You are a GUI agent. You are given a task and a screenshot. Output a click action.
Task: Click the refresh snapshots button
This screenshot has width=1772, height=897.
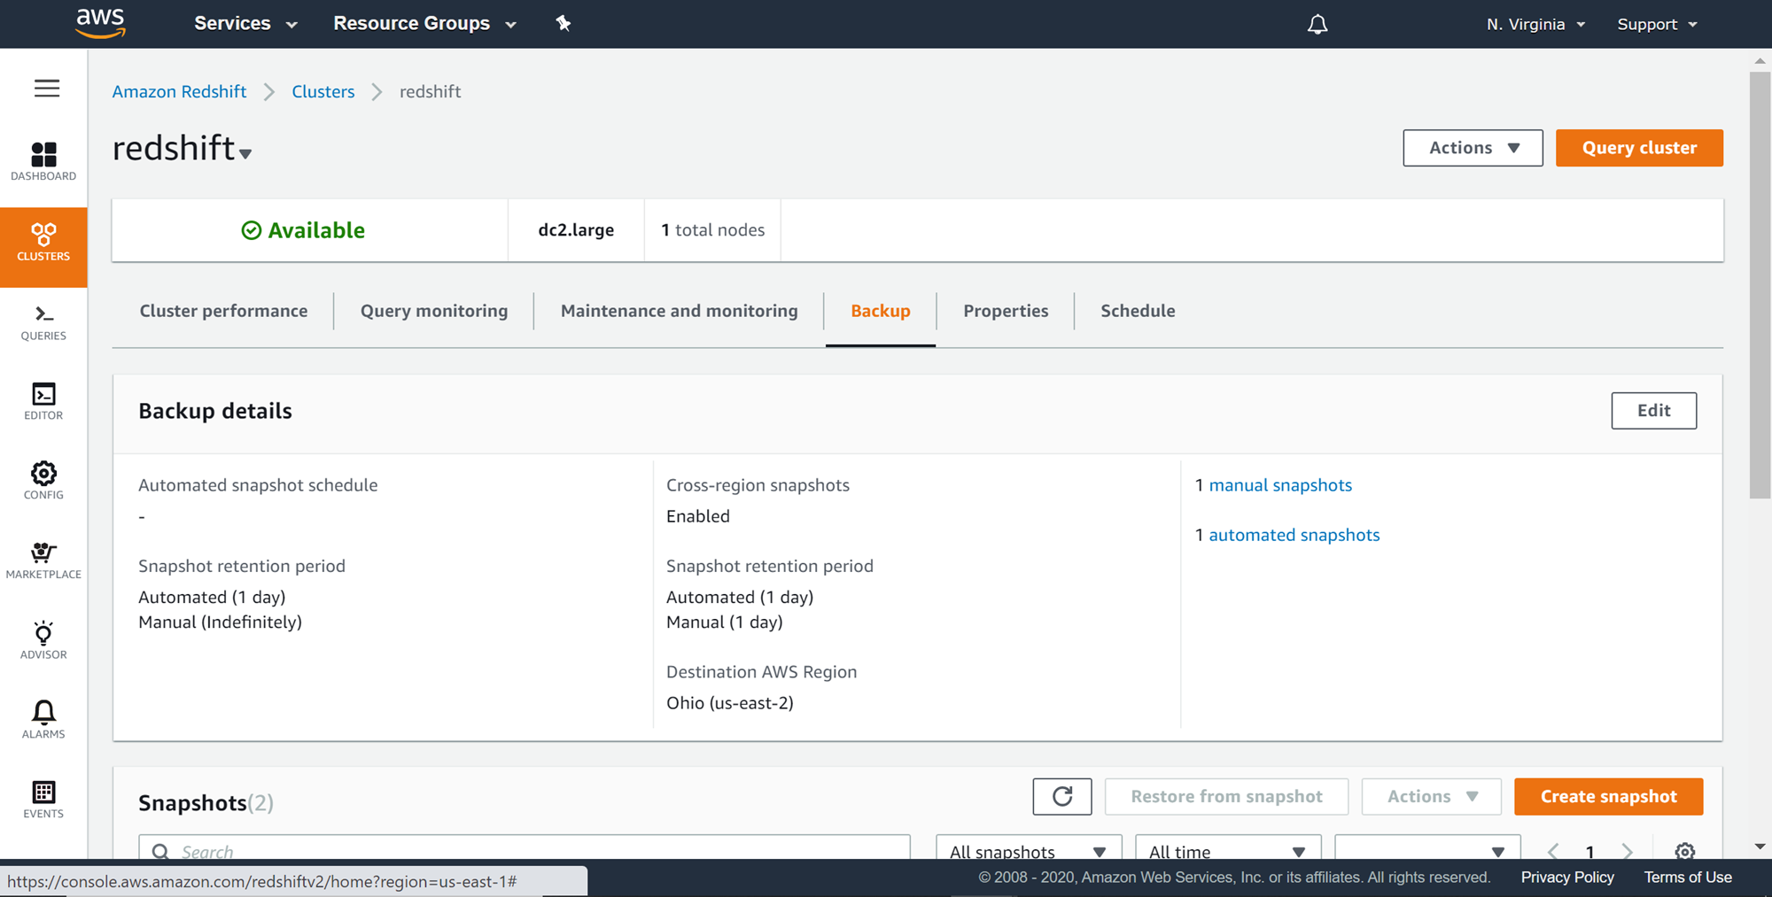click(1061, 796)
